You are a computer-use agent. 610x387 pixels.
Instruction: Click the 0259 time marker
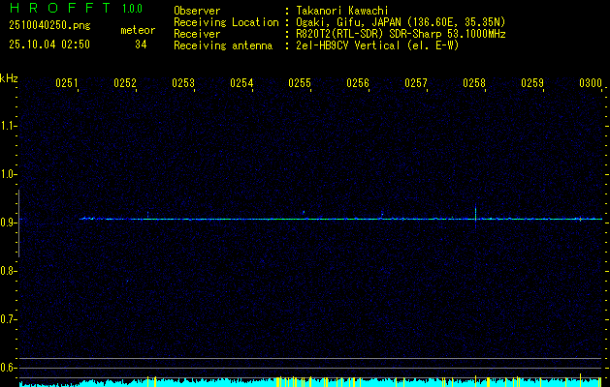[x=532, y=83]
